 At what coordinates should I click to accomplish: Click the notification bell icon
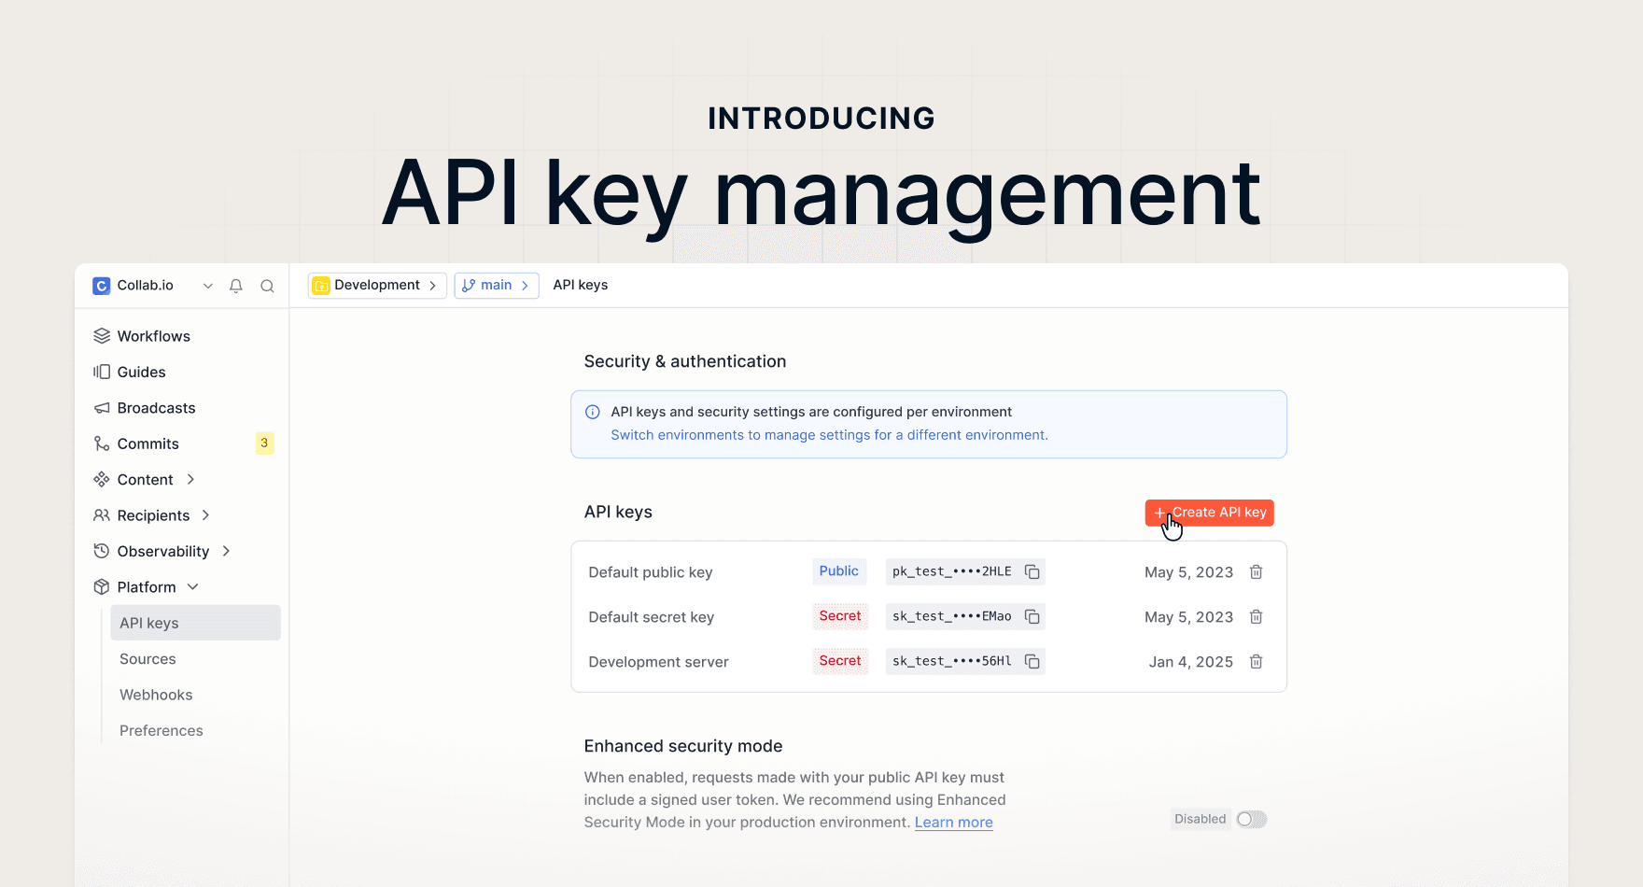(x=236, y=286)
